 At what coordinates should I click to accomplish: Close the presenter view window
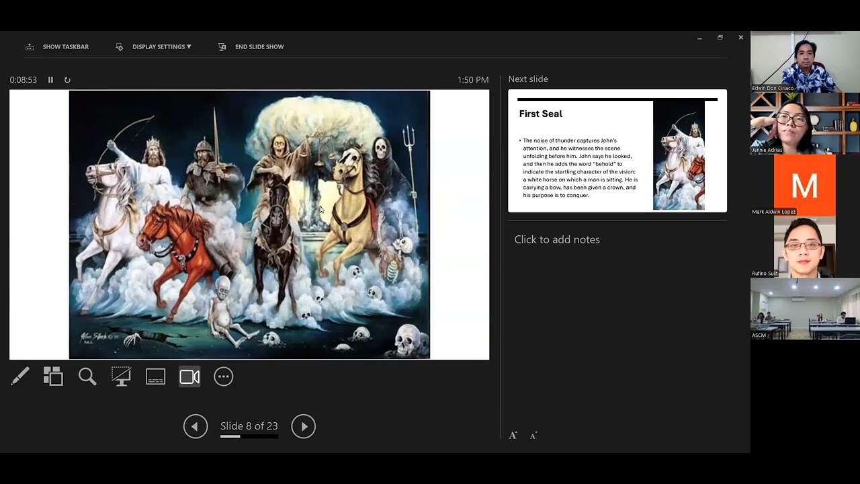(x=740, y=38)
